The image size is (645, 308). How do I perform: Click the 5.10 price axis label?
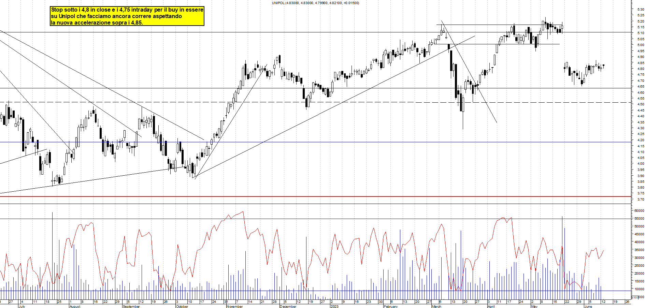(x=641, y=33)
